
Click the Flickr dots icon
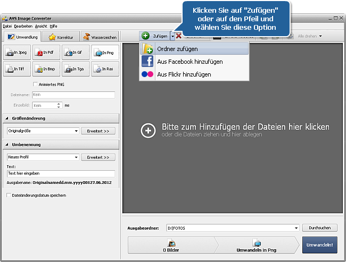(147, 74)
